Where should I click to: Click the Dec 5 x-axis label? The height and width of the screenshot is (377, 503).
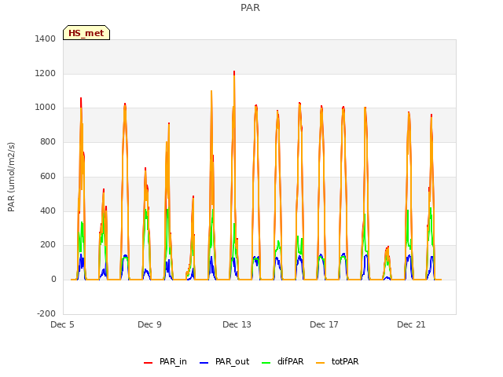click(x=62, y=324)
